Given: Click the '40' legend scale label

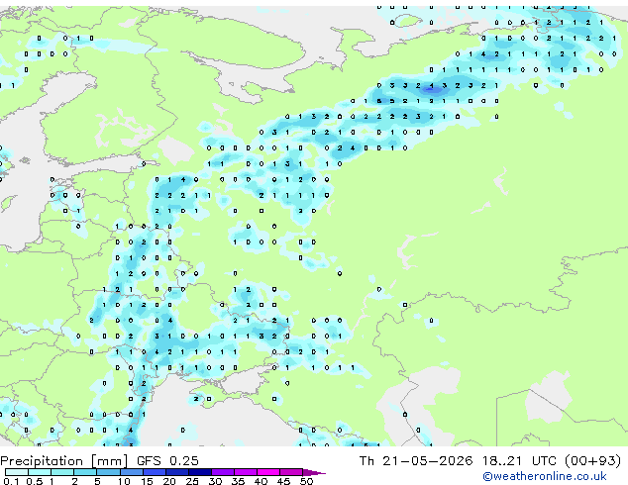Looking at the screenshot, I should [x=261, y=481].
